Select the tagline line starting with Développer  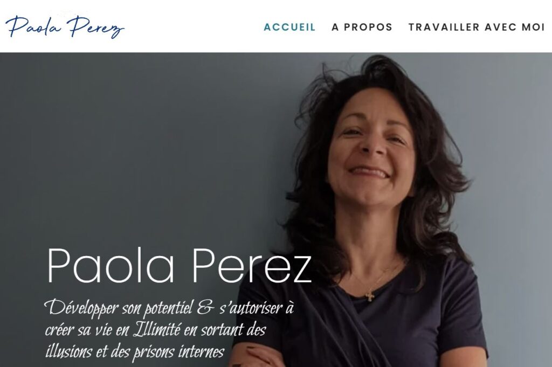(169, 308)
